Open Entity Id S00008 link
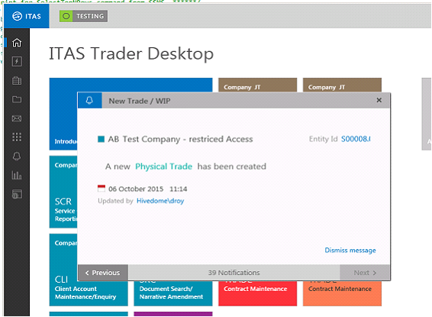Image resolution: width=432 pixels, height=317 pixels. [x=356, y=139]
